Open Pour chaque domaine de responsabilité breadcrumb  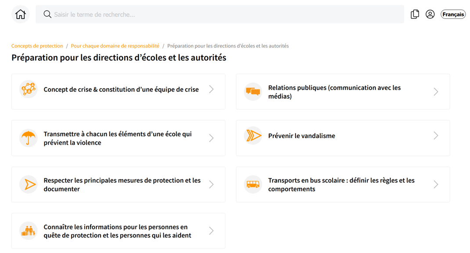click(115, 46)
